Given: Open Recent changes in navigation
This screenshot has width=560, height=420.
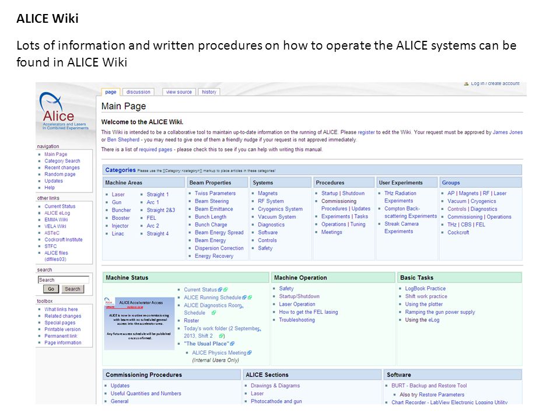Looking at the screenshot, I should (62, 167).
